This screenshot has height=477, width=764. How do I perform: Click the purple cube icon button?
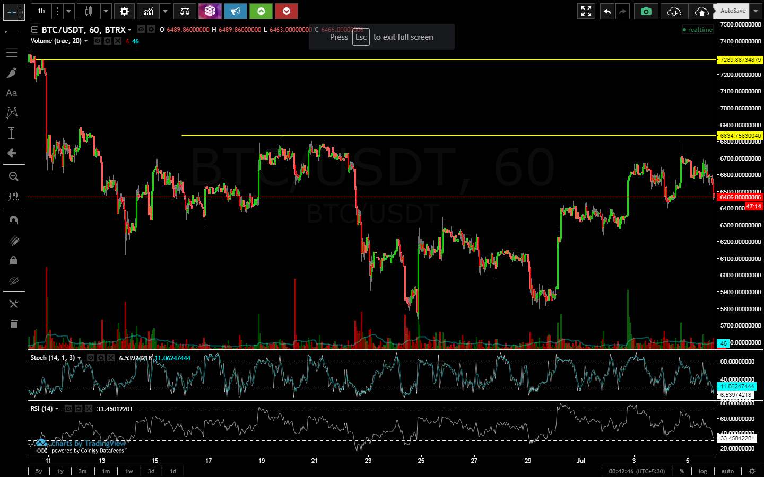210,11
